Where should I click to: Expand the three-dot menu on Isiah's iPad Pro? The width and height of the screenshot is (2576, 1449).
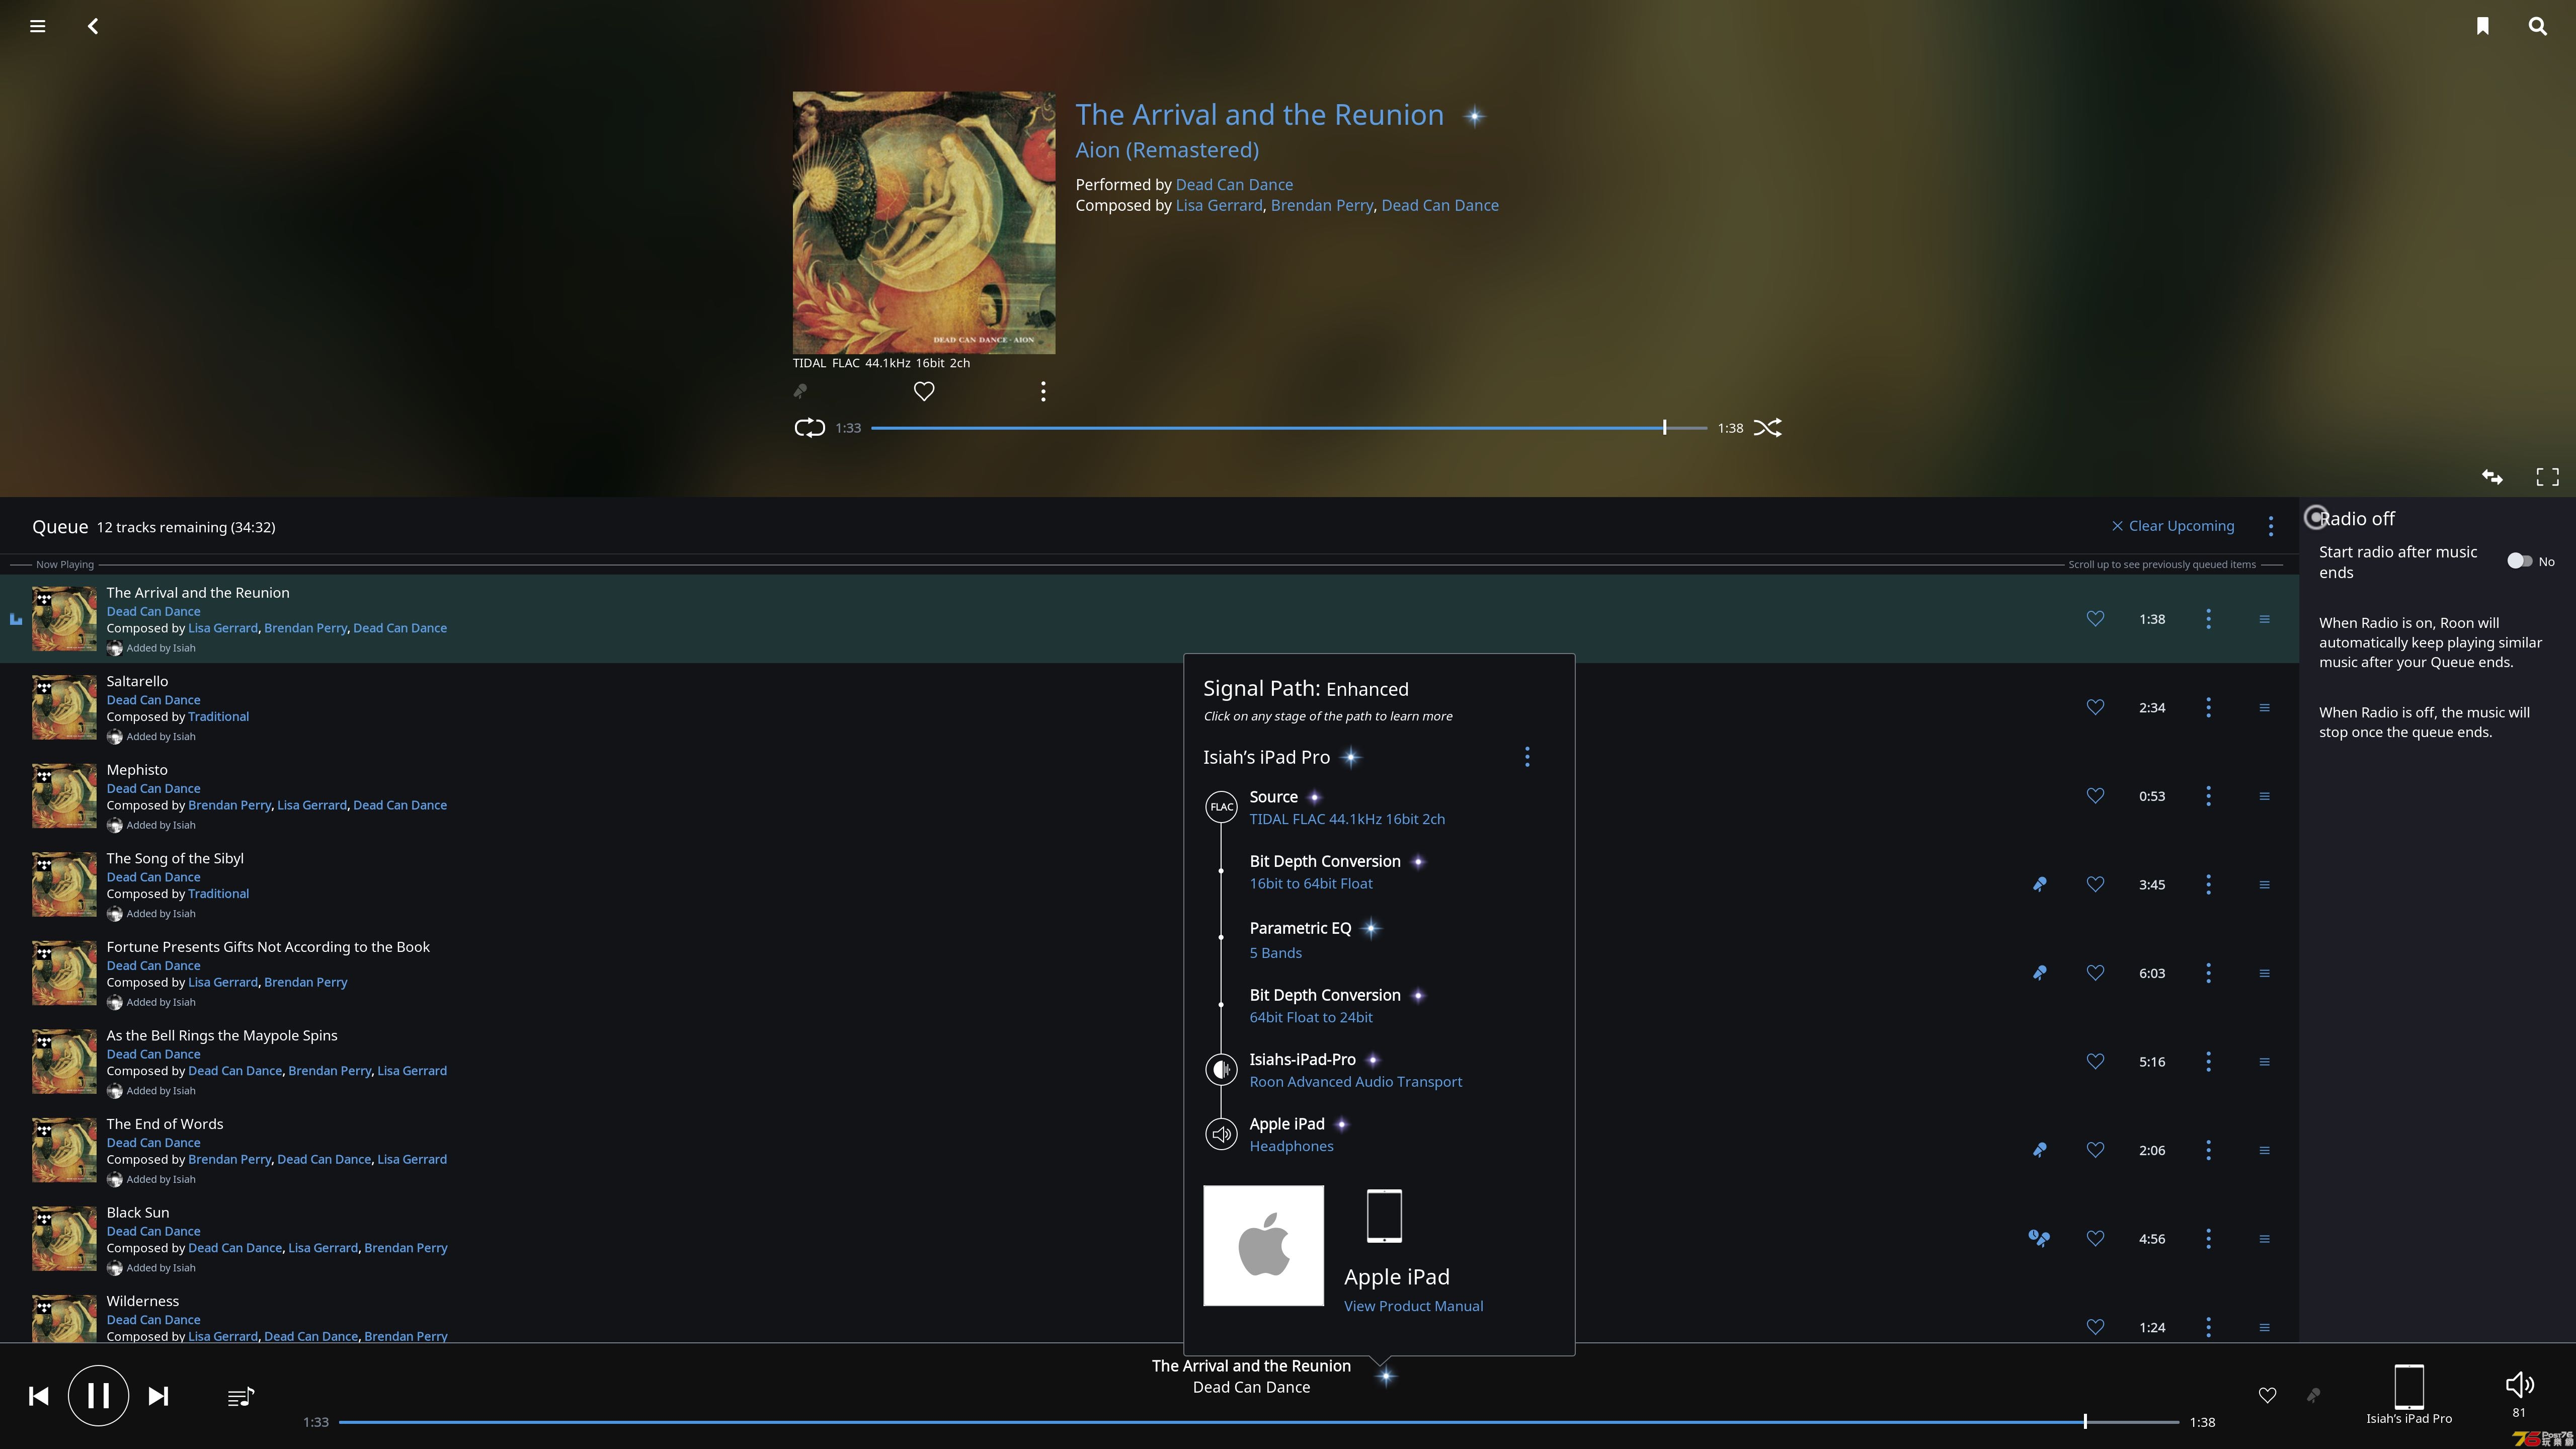click(x=1527, y=757)
